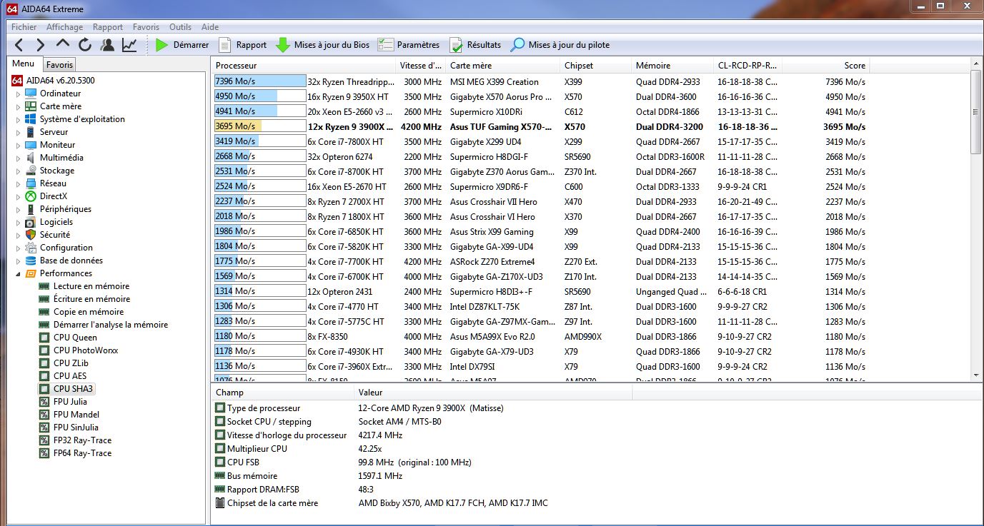Collapse the Performances tree node
The width and height of the screenshot is (984, 526).
coord(19,273)
